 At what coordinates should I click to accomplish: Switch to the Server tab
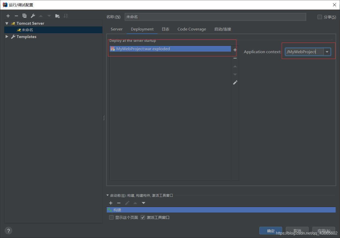pos(117,29)
